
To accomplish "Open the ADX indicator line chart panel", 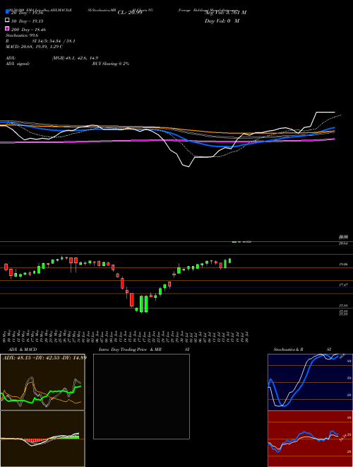I will point(42,382).
